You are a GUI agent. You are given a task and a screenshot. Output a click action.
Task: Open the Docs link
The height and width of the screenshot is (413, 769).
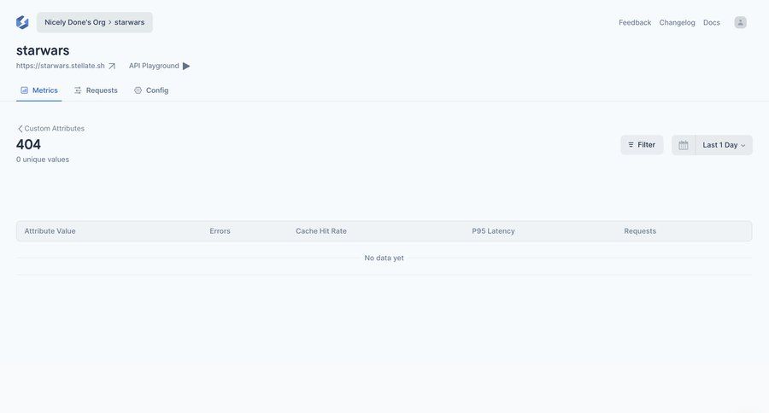pyautogui.click(x=711, y=22)
